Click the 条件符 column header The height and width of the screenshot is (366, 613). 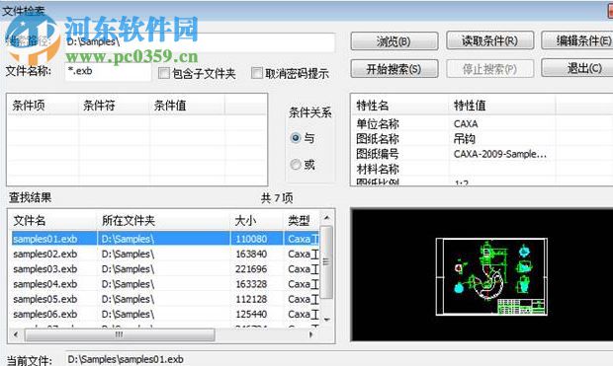point(114,106)
